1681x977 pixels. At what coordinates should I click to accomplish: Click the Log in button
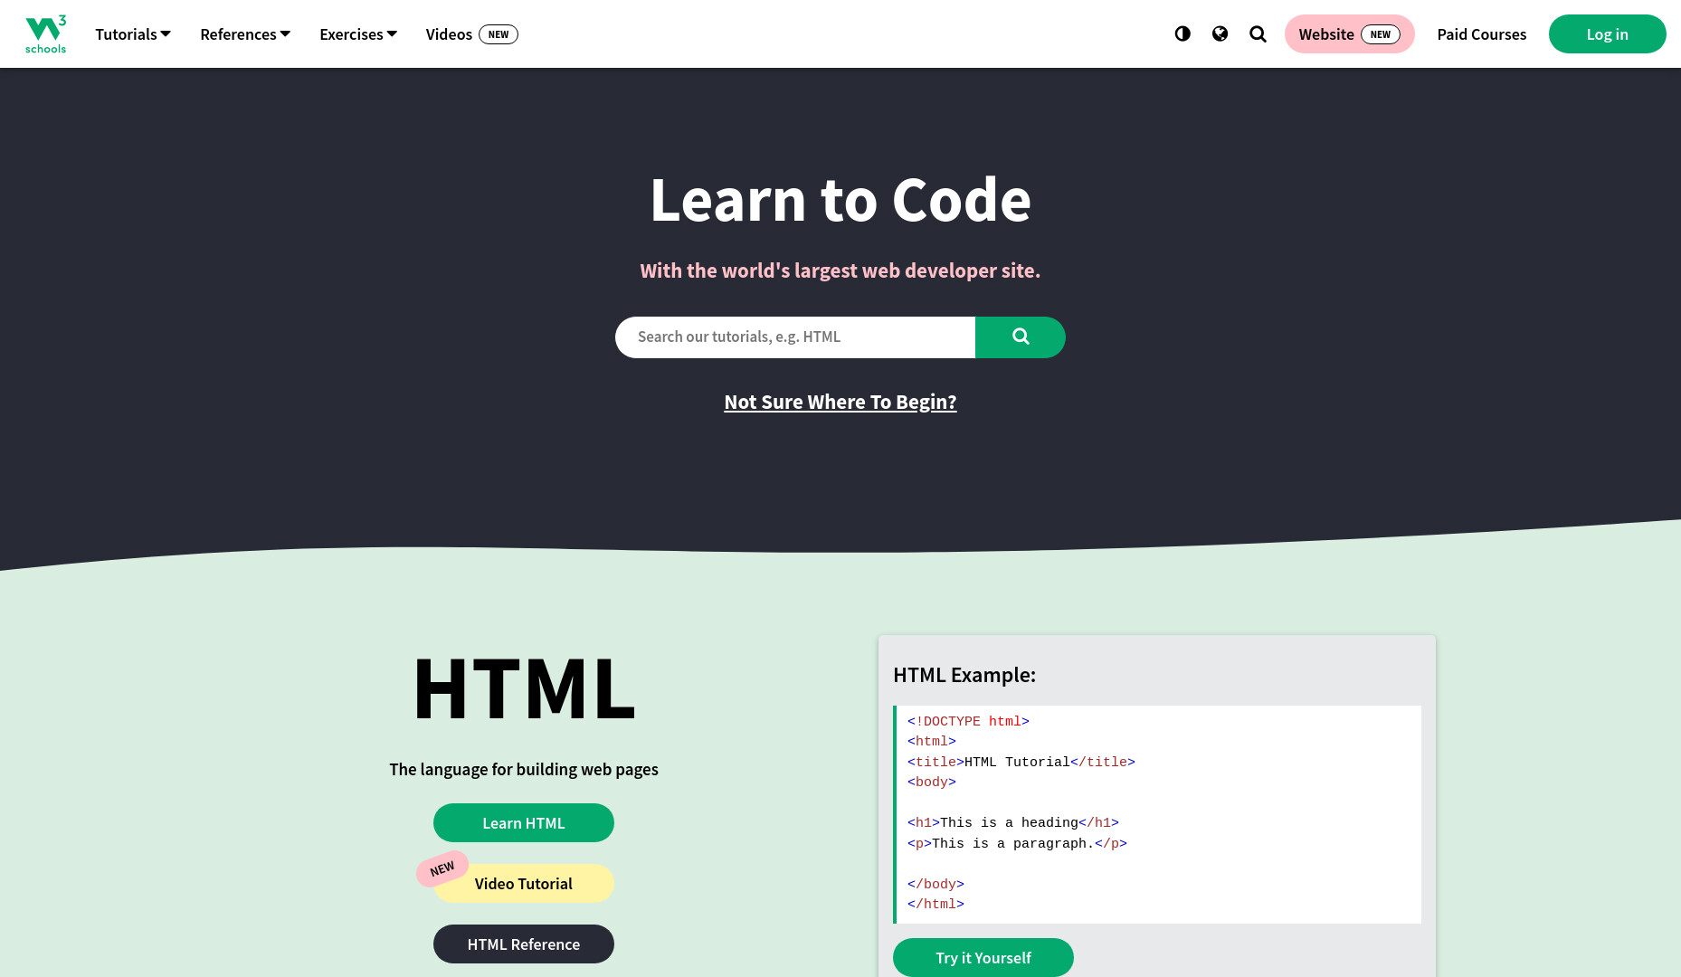[x=1607, y=34]
